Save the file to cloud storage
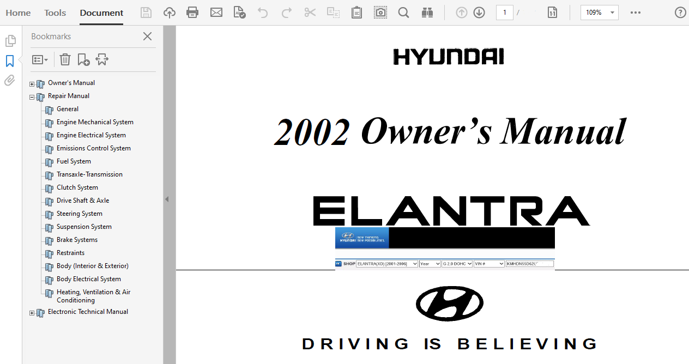Screen dimensions: 689x364 point(169,12)
